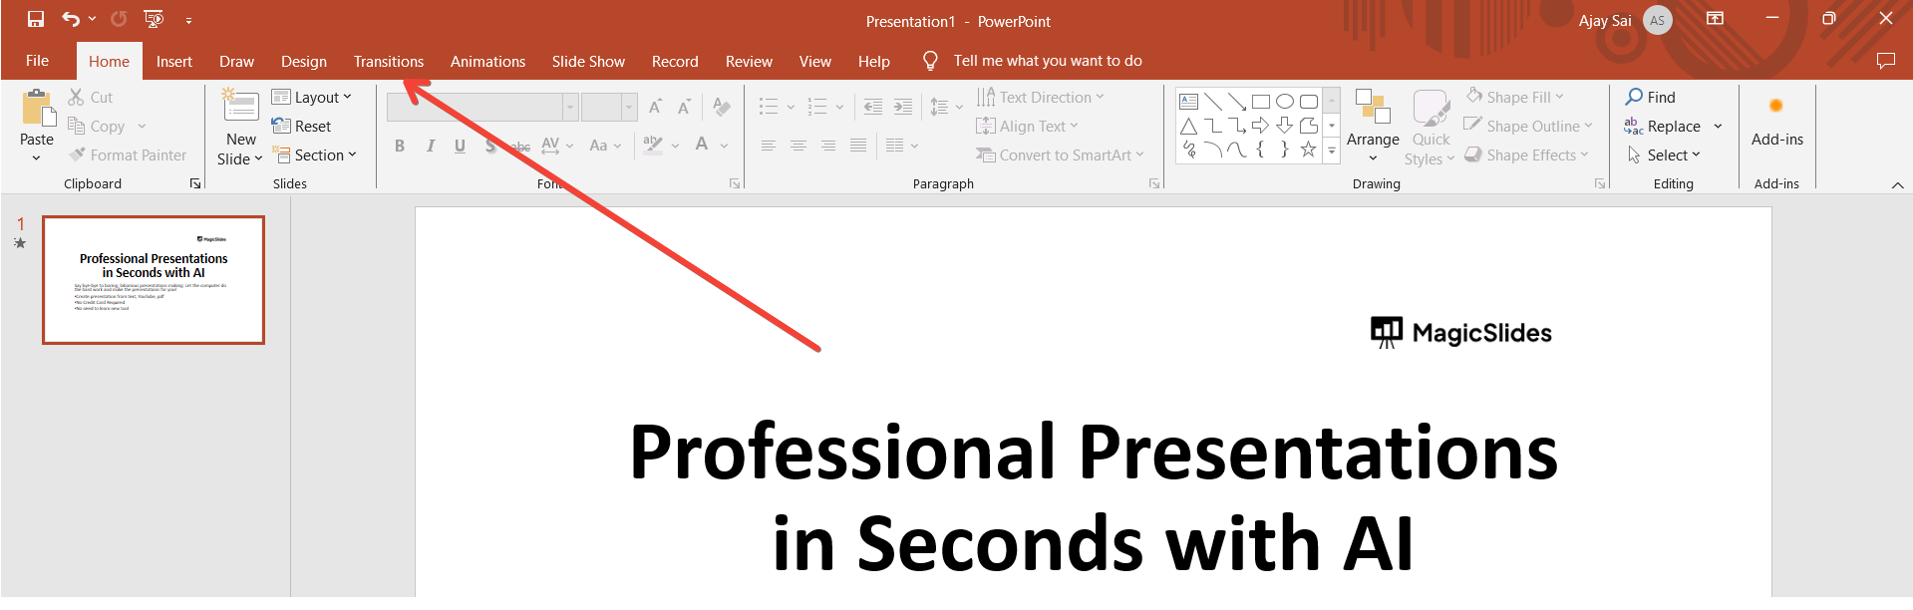The image size is (1913, 610).
Task: Click the Redo icon
Action: pyautogui.click(x=119, y=19)
